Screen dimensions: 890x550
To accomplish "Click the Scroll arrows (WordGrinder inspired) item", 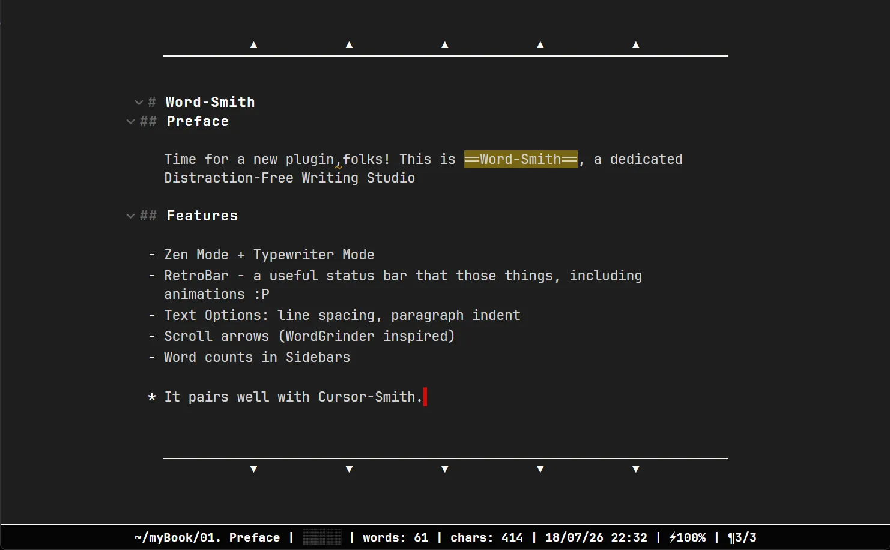I will pyautogui.click(x=309, y=336).
